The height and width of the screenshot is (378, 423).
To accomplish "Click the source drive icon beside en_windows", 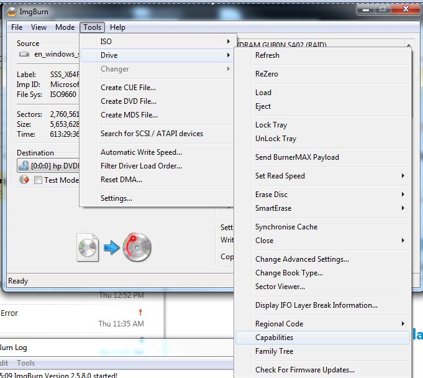I will [24, 54].
